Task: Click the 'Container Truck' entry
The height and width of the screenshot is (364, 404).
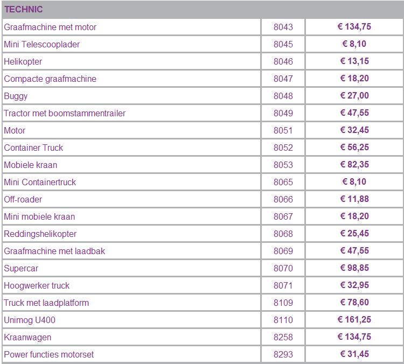Action: 33,148
